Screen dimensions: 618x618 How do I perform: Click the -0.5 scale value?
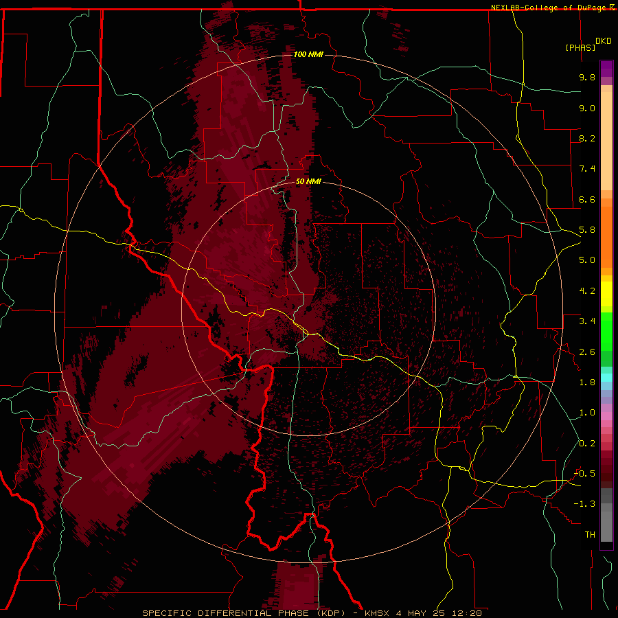point(585,474)
